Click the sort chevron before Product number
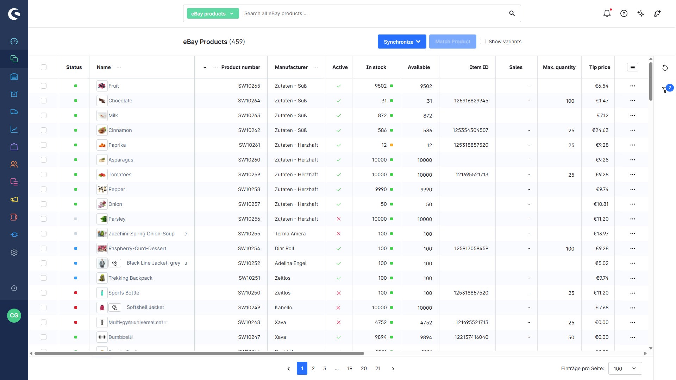 (205, 67)
